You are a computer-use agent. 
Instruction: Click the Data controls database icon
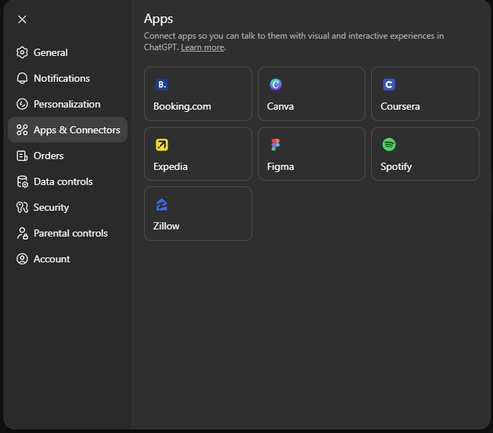[x=22, y=181]
